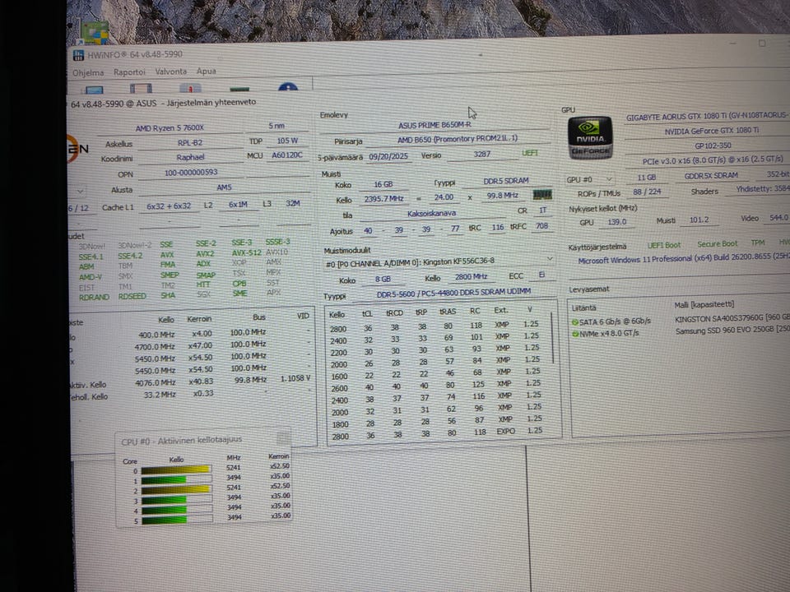Screen dimensions: 790x592
Task: Click the green UEFI label beside Versio
Action: tap(529, 153)
